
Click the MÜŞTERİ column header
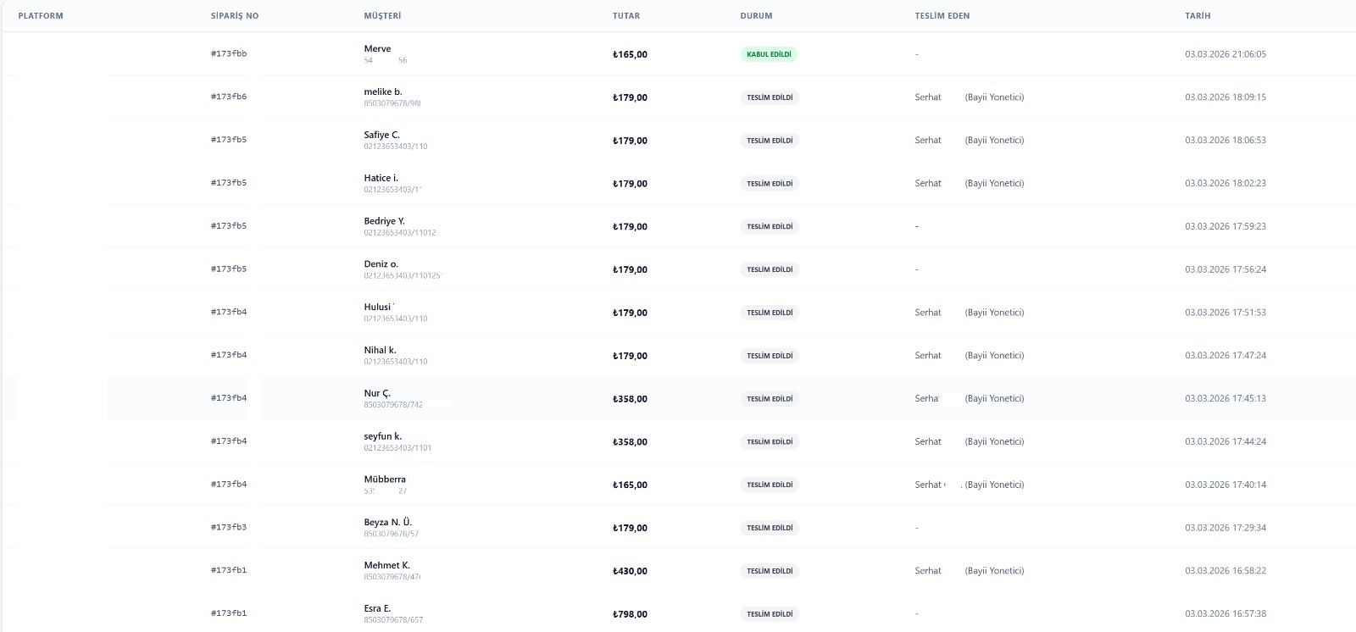382,16
